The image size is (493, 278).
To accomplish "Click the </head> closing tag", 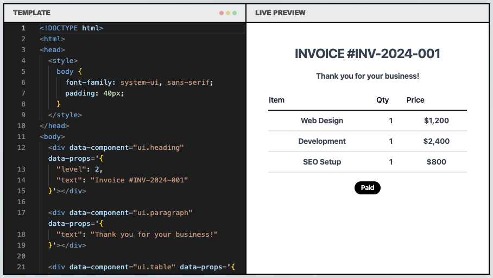I will (x=54, y=126).
